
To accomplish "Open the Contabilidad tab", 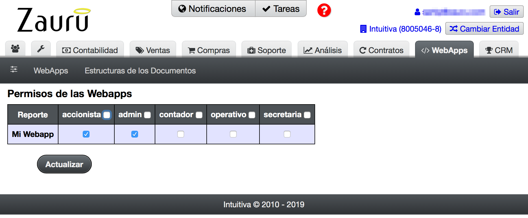I will [90, 50].
